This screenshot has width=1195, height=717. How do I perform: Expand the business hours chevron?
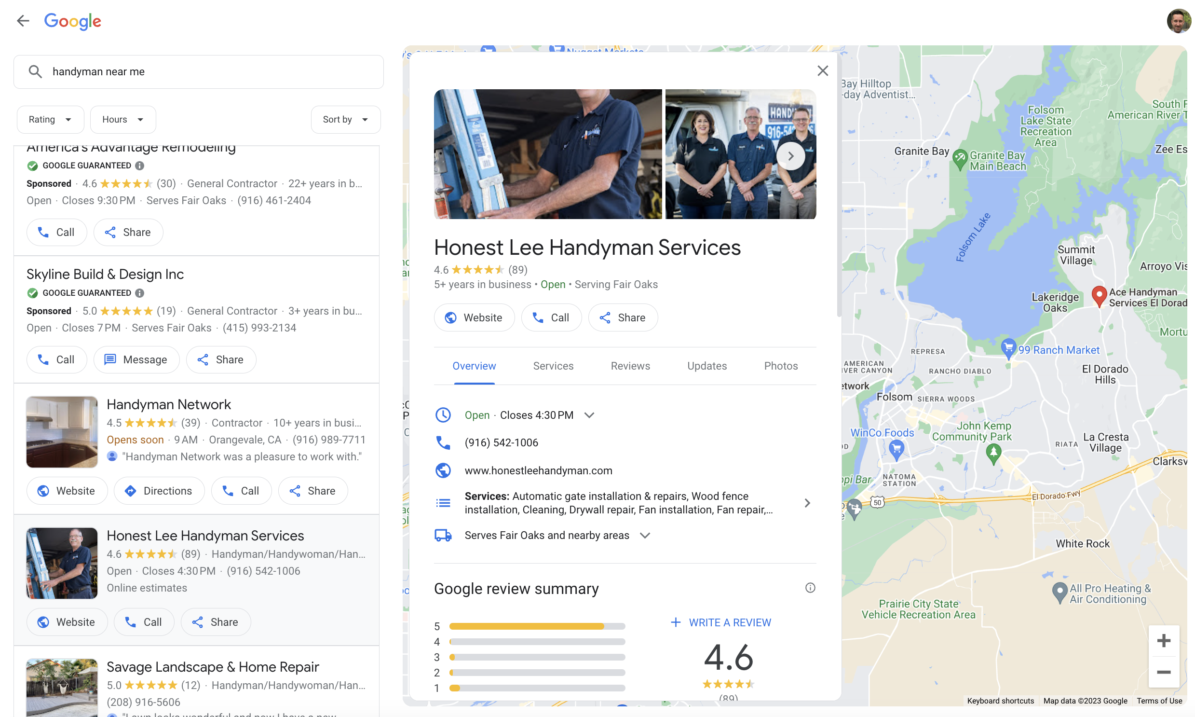pos(589,415)
